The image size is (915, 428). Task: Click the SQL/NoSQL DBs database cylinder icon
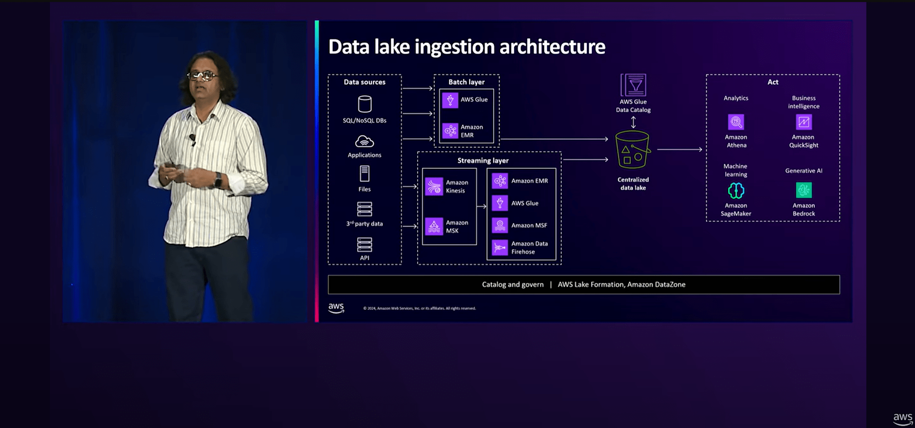365,104
